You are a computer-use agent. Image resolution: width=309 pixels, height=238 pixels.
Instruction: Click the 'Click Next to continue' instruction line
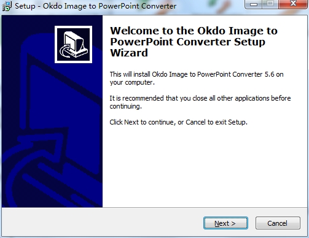pyautogui.click(x=178, y=122)
